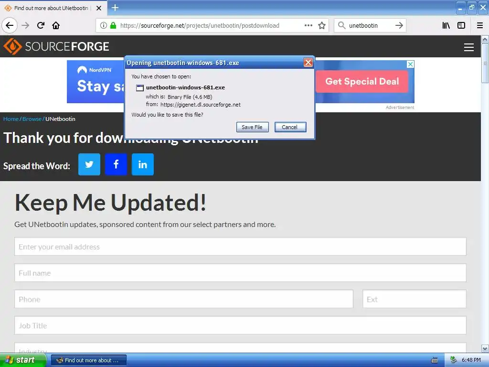The image size is (489, 367).
Task: Click Save File in download dialog
Action: (x=252, y=127)
